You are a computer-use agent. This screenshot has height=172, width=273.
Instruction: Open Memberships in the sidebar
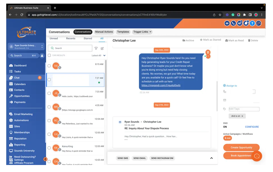tap(22, 133)
